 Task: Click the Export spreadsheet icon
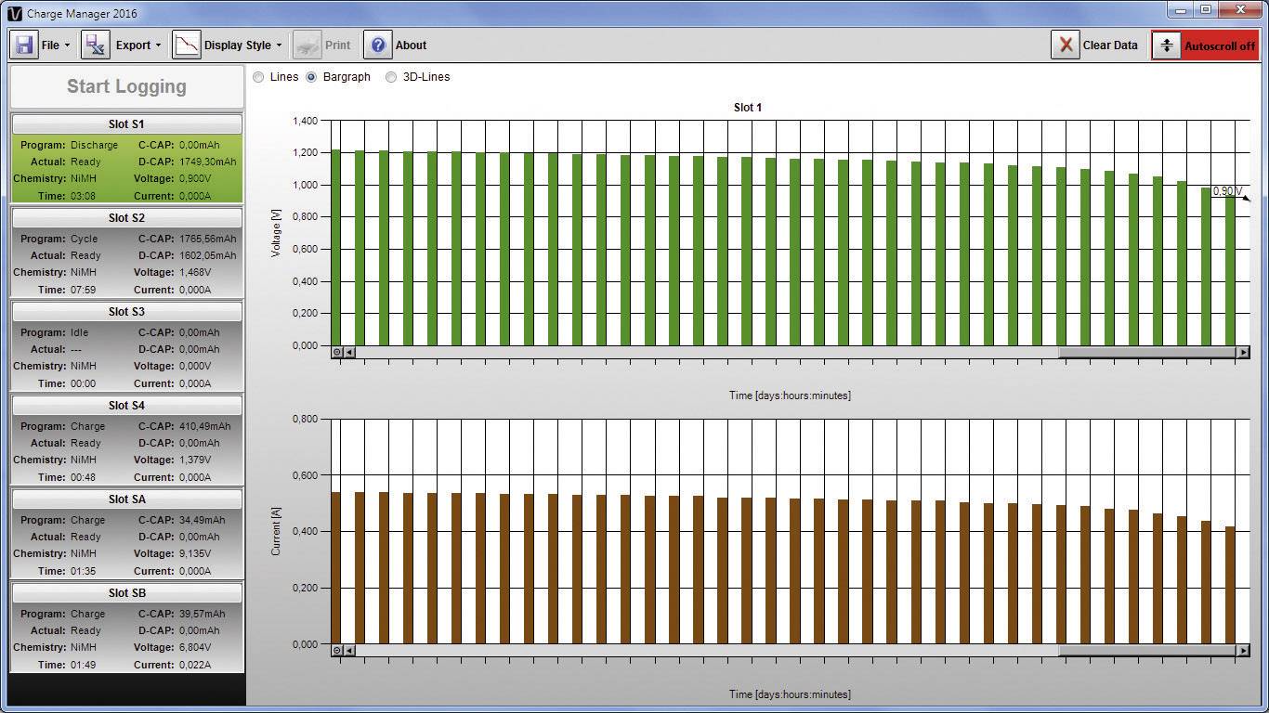tap(95, 44)
